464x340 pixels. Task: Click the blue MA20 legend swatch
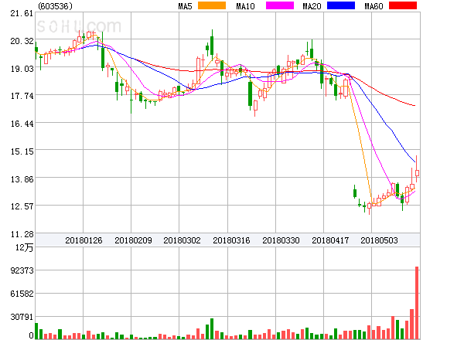(341, 5)
